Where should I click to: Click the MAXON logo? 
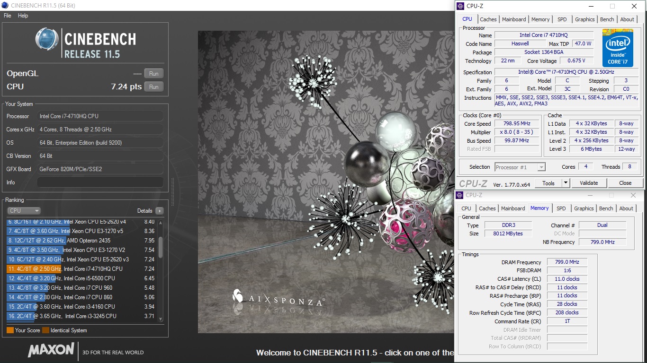point(51,350)
